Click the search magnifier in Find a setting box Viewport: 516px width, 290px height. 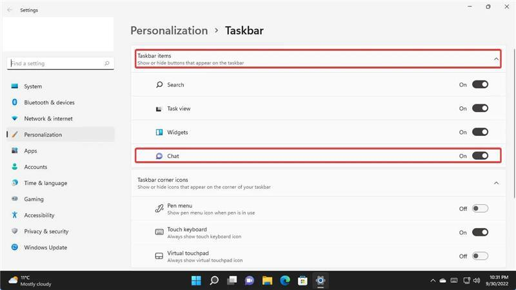click(x=106, y=63)
